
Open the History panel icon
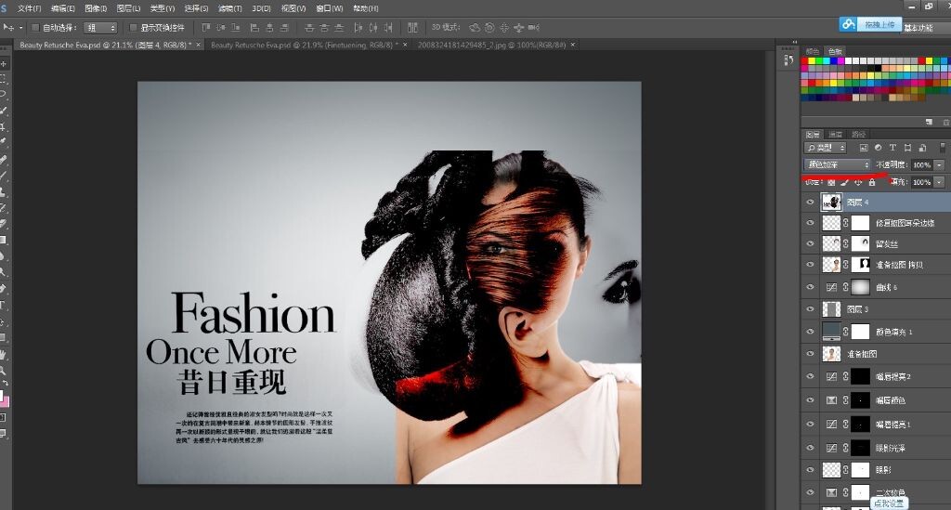788,59
